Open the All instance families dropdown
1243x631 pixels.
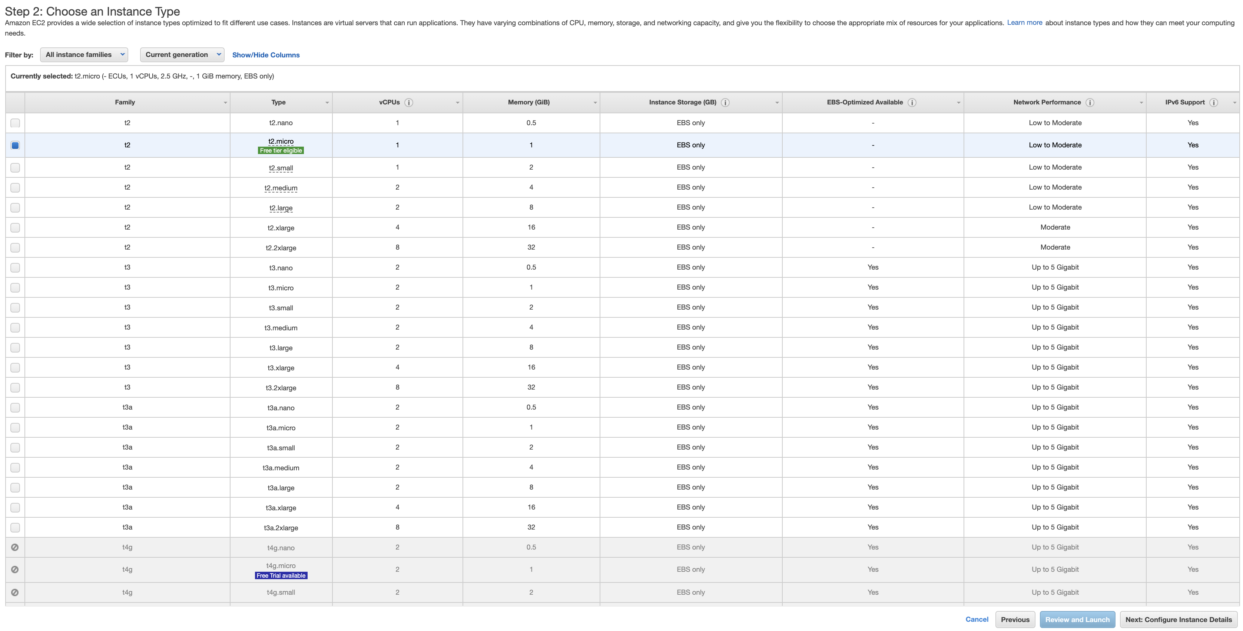pos(84,54)
